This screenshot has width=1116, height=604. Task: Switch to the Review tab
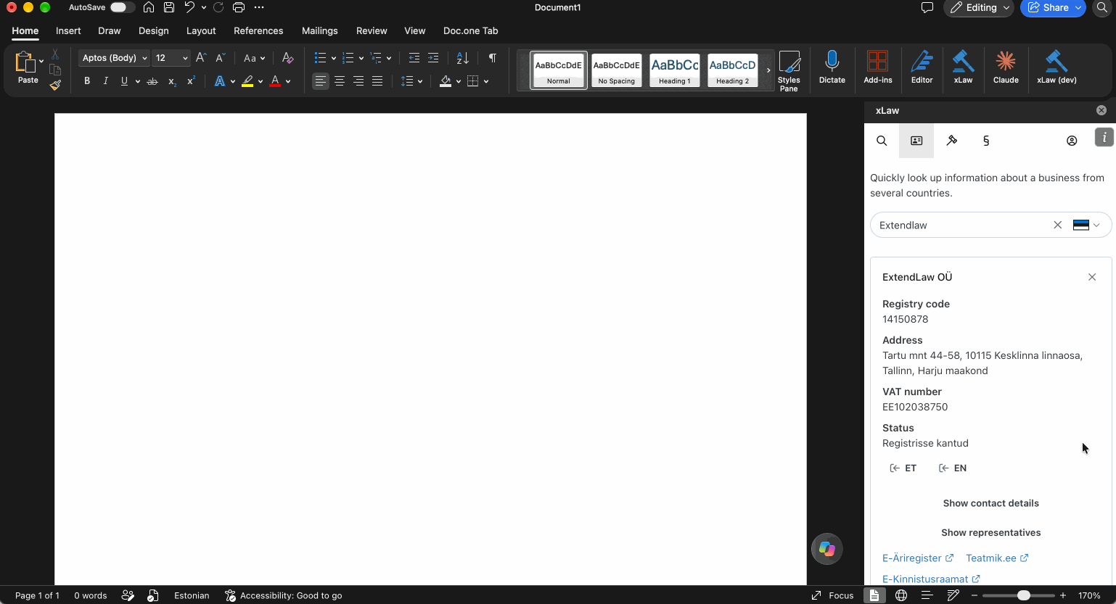(372, 30)
